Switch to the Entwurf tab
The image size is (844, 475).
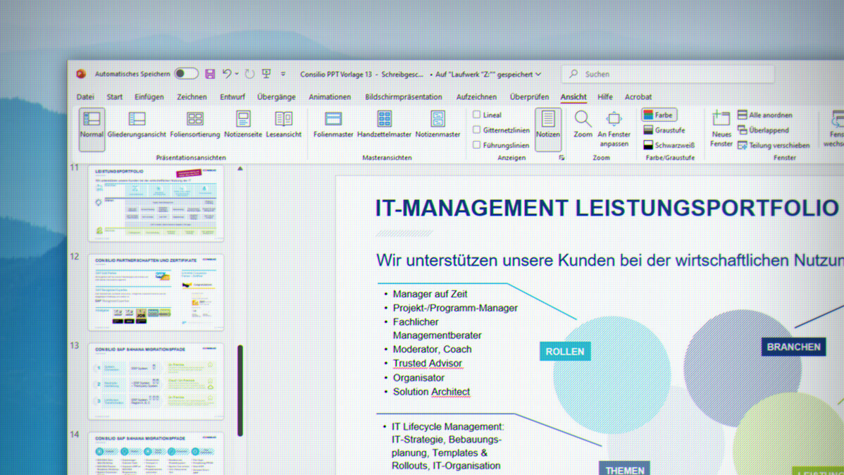coord(232,97)
